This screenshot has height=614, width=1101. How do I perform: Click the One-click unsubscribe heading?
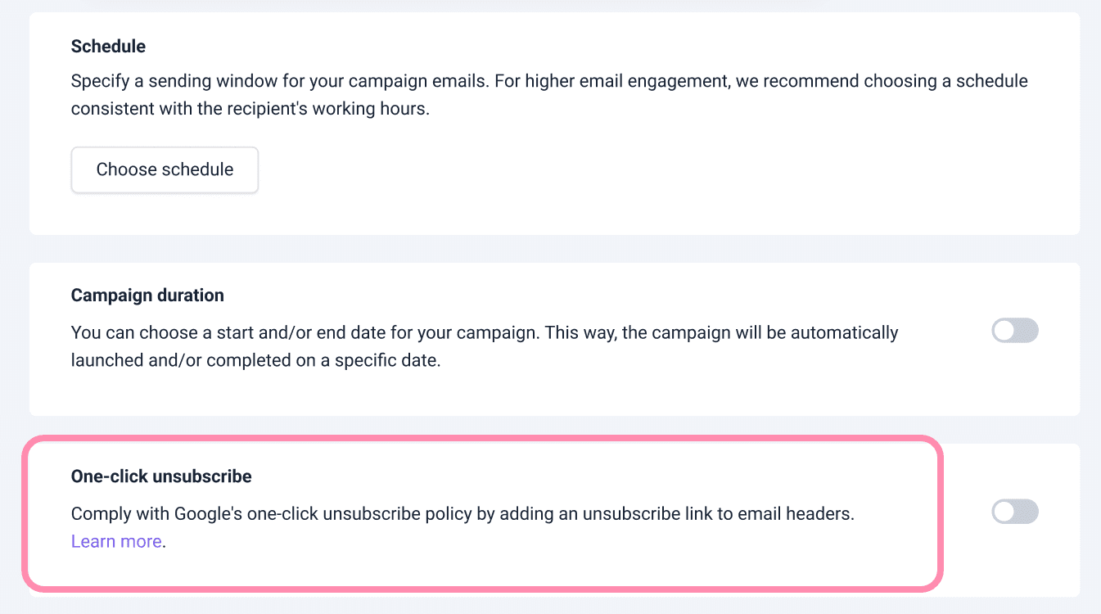pyautogui.click(x=161, y=476)
